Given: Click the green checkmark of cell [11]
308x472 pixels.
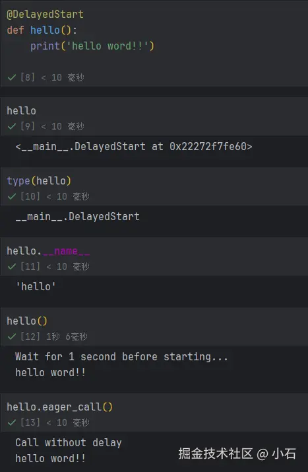Looking at the screenshot, I should (12, 266).
